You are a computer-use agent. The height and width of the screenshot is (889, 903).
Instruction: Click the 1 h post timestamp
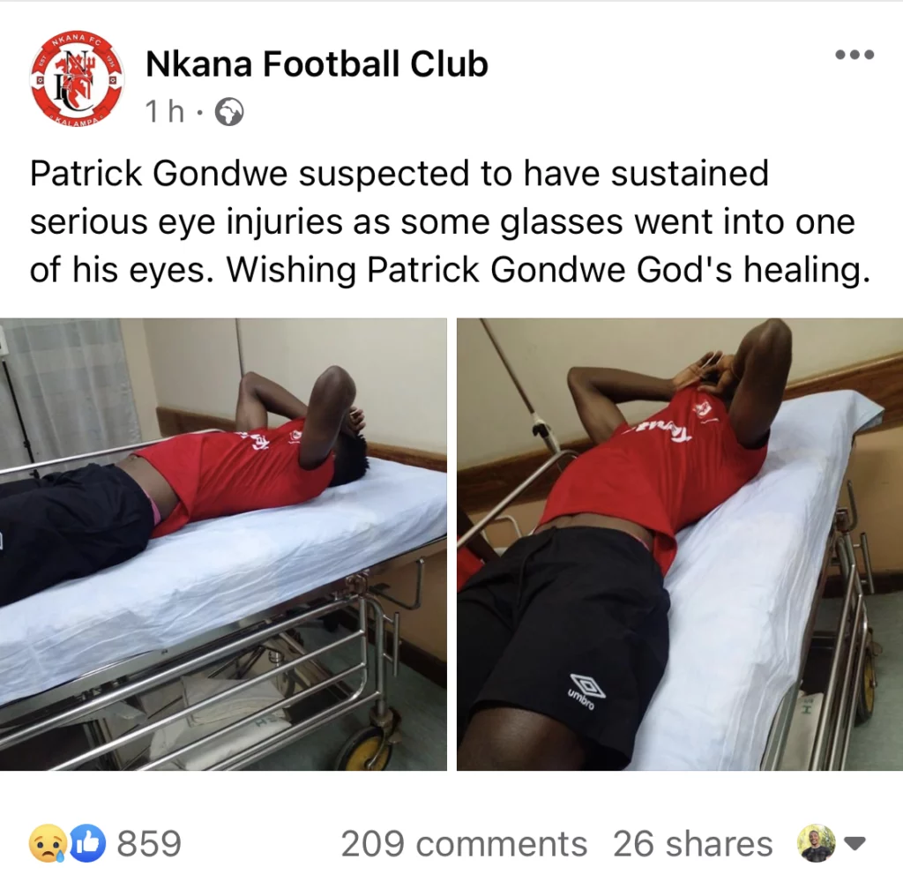[x=165, y=112]
